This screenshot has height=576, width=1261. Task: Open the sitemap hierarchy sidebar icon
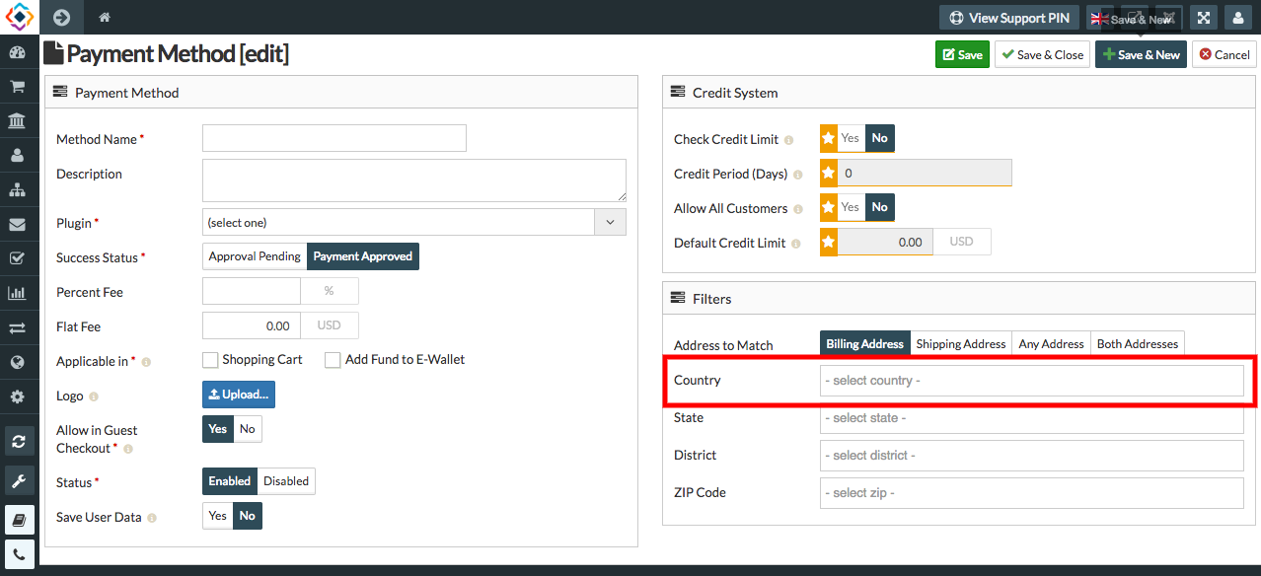pos(17,189)
